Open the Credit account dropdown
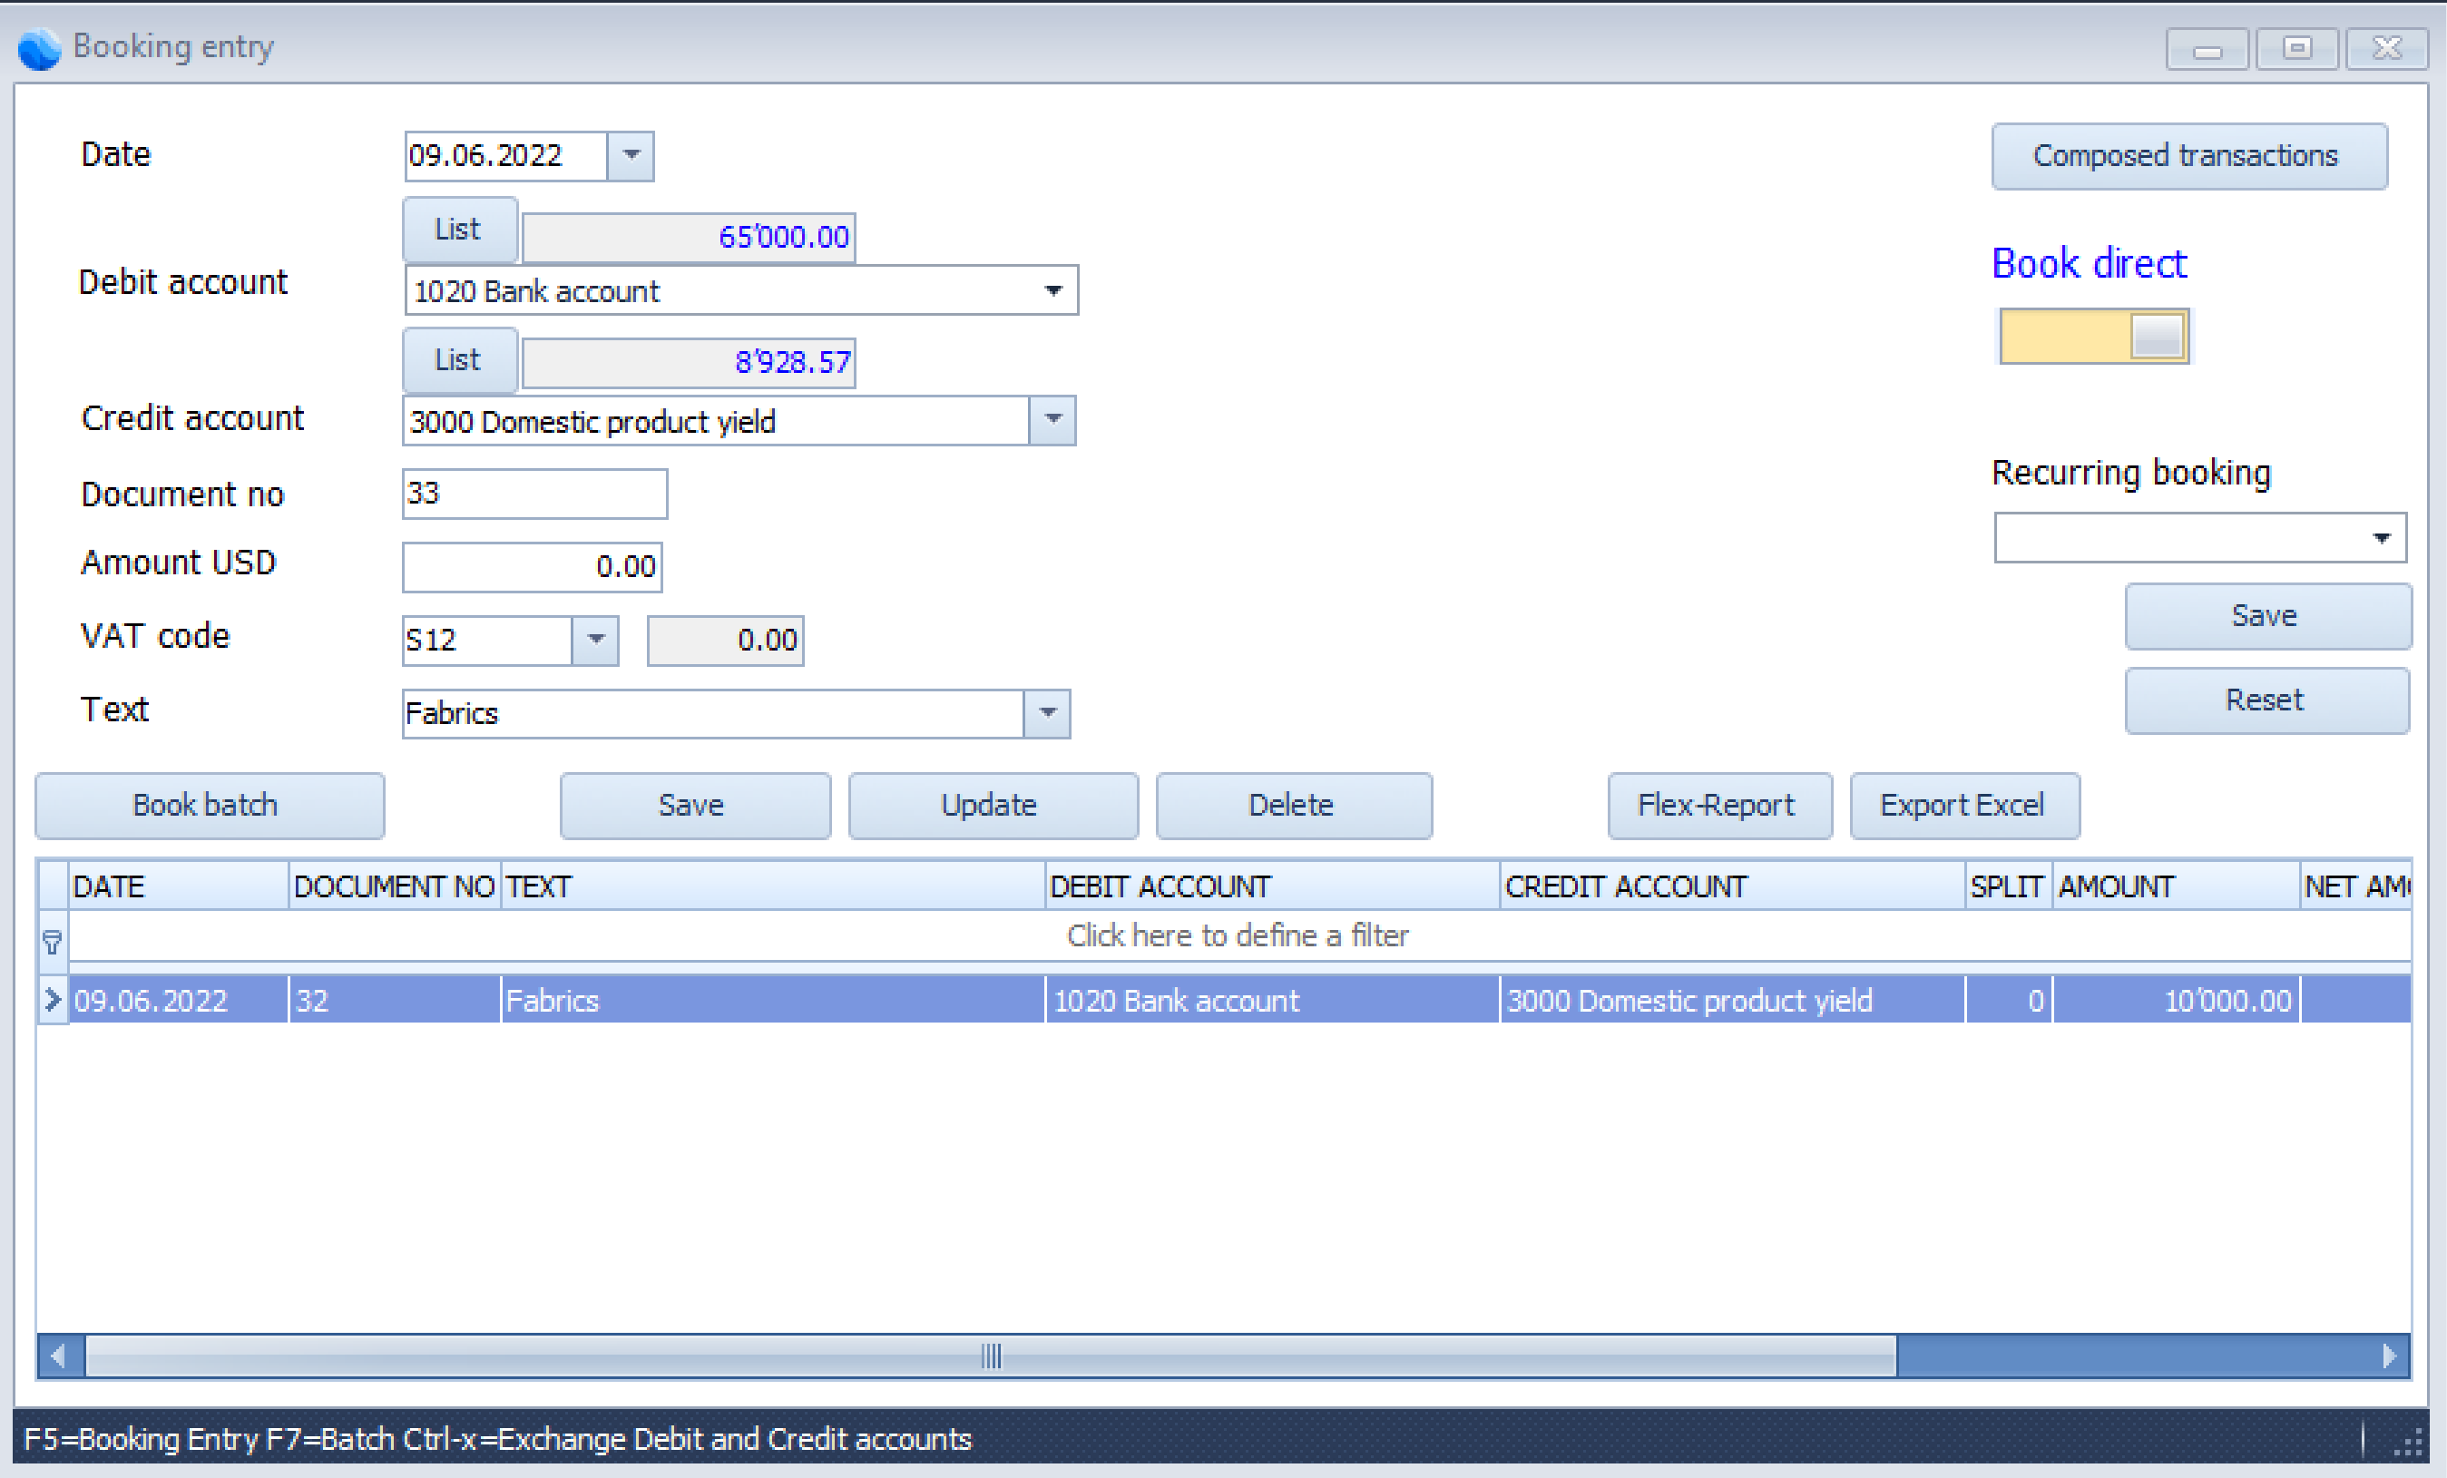2447x1478 pixels. coord(1053,420)
